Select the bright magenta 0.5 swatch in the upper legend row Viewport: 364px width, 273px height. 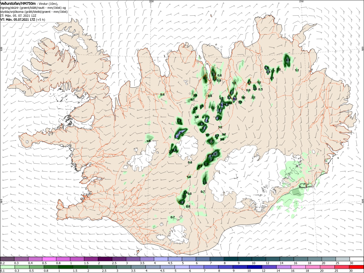pos(49,259)
